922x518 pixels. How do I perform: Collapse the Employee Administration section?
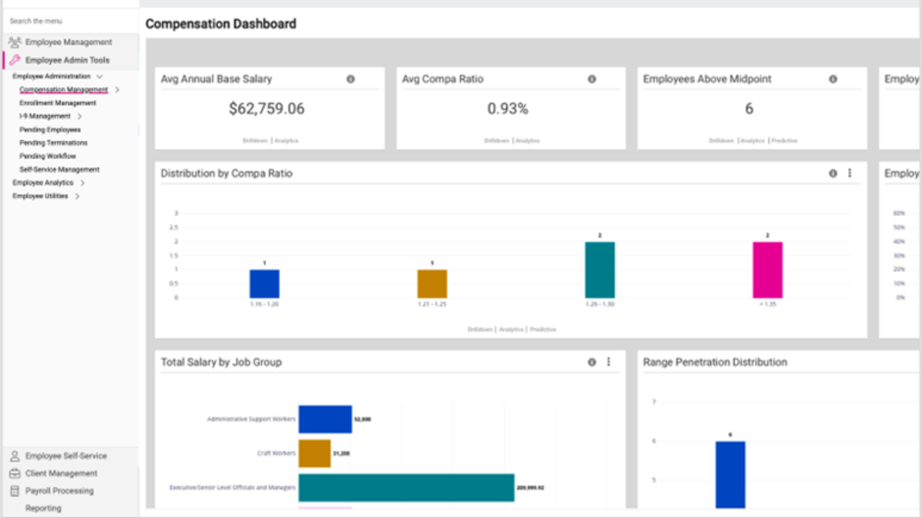point(99,76)
